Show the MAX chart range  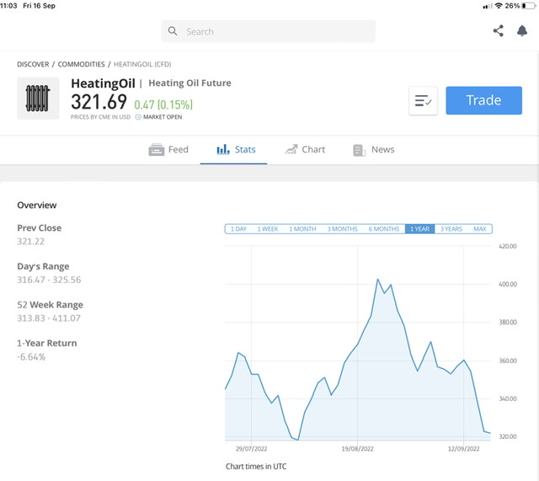pos(480,229)
